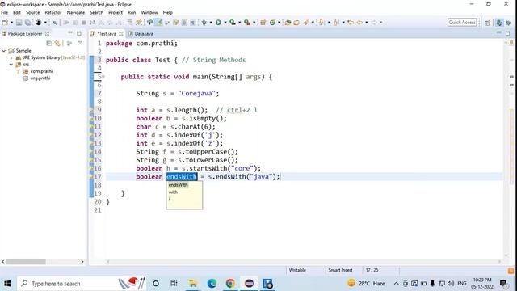The image size is (517, 291).
Task: Click Collapse All in Package Explorer
Action: [48, 43]
